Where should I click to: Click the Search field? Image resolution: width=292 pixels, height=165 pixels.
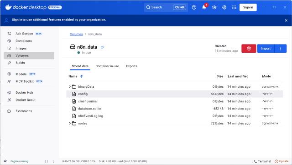click(x=166, y=7)
